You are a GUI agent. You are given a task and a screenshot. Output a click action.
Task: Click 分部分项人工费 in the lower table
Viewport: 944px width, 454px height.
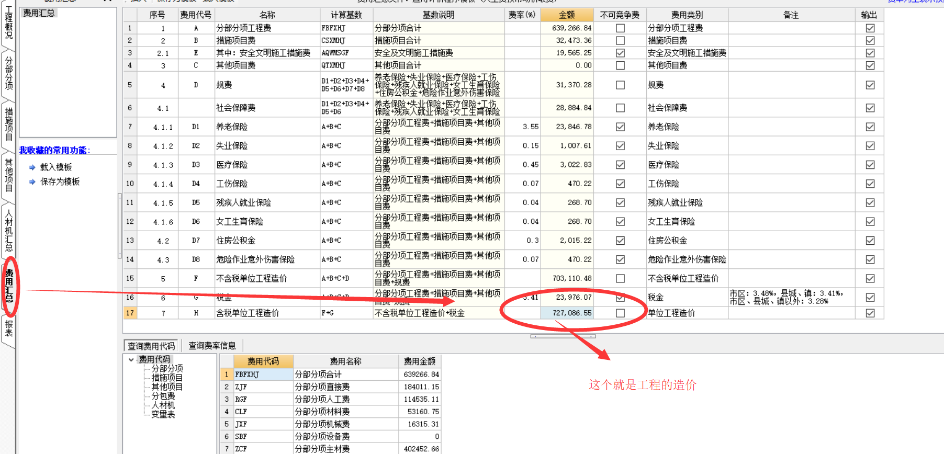[346, 400]
